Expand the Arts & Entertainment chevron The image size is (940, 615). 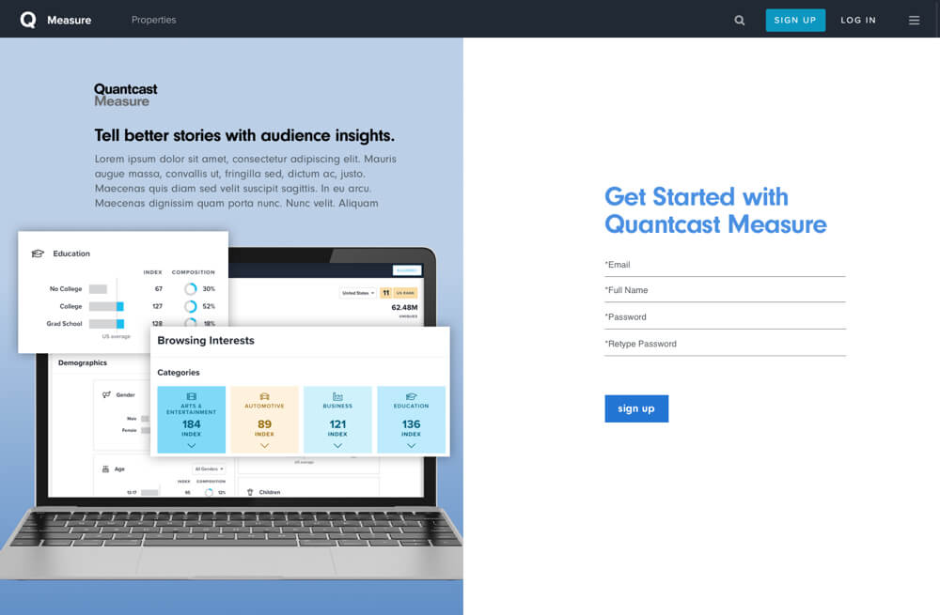pos(191,446)
